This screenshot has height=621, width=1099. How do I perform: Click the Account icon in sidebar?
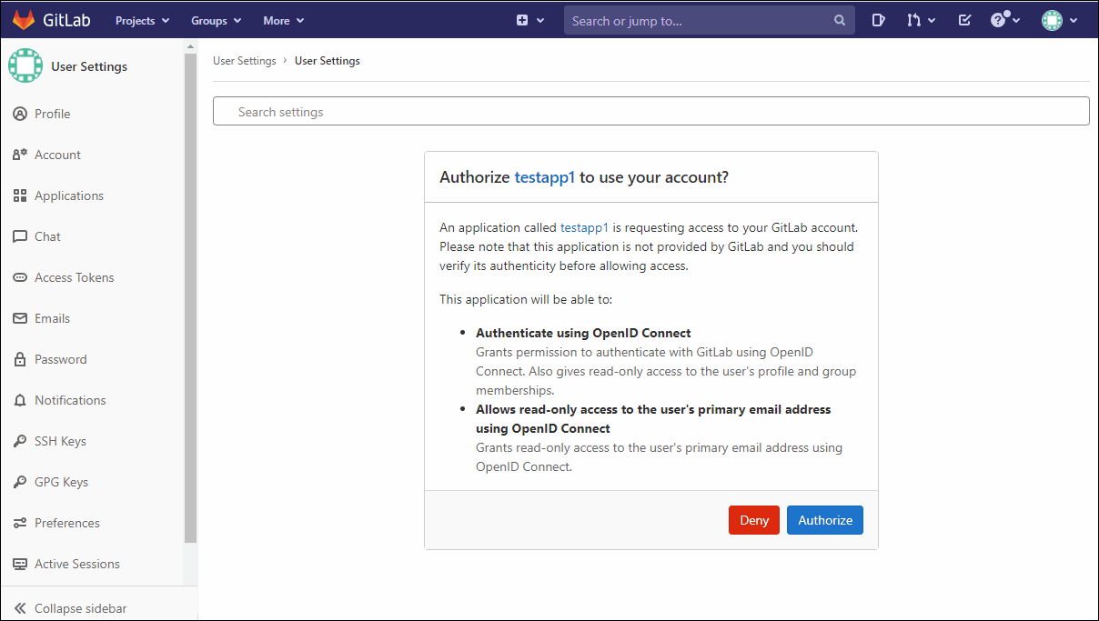pos(20,155)
